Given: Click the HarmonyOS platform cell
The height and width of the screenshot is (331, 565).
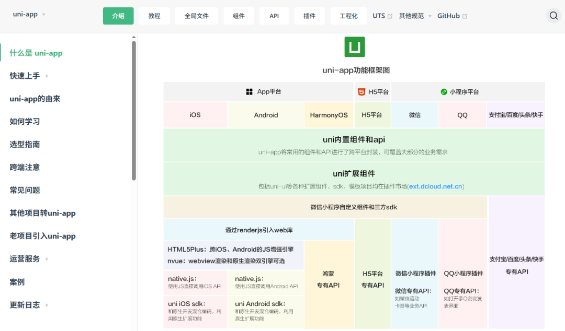Looking at the screenshot, I should [329, 115].
